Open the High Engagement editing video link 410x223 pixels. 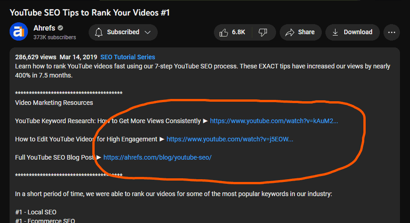point(229,139)
